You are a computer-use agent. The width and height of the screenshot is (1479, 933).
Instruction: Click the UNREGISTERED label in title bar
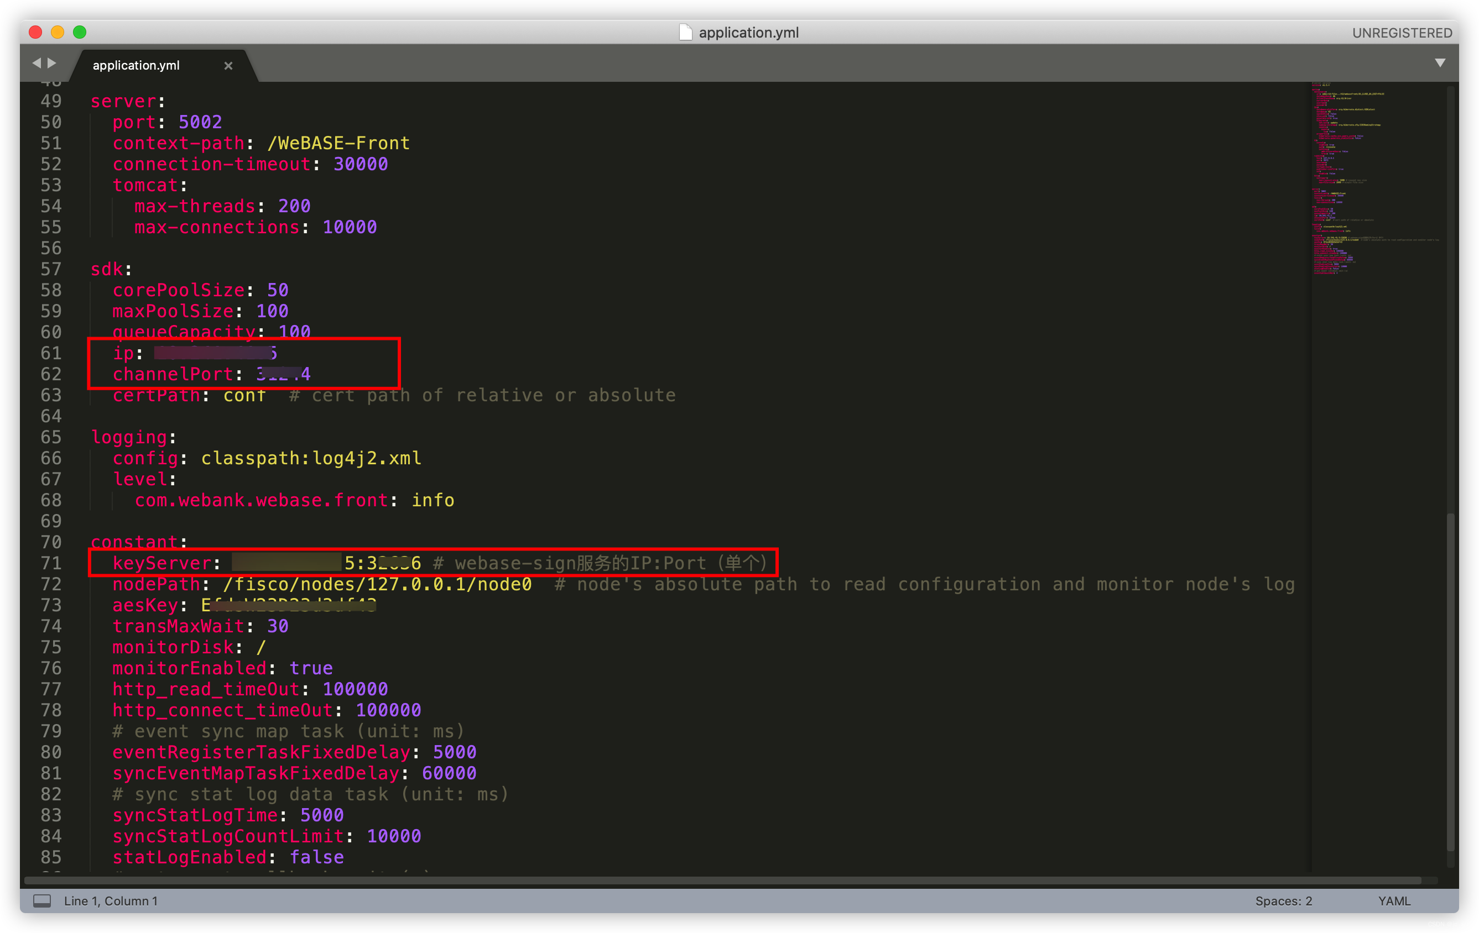click(1402, 33)
